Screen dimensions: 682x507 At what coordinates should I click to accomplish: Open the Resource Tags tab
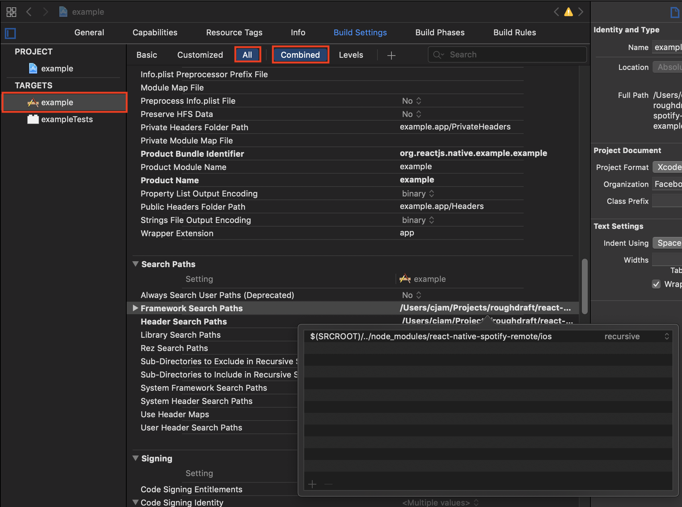(234, 32)
